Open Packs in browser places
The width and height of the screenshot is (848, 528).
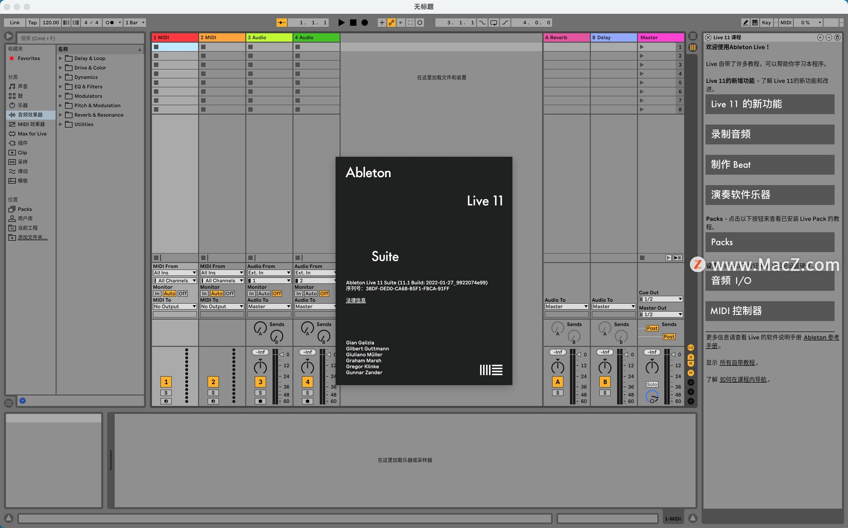pyautogui.click(x=25, y=209)
